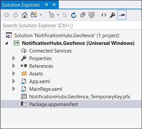Viewport: 142px width, 129px height.
Task: Click the wrench icon beside Properties node
Action: [24, 59]
